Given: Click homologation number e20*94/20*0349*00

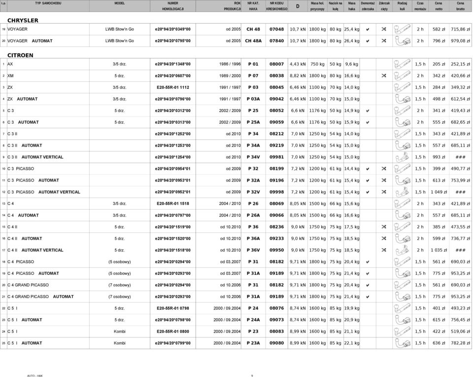Looking at the screenshot, I should pyautogui.click(x=173, y=29).
